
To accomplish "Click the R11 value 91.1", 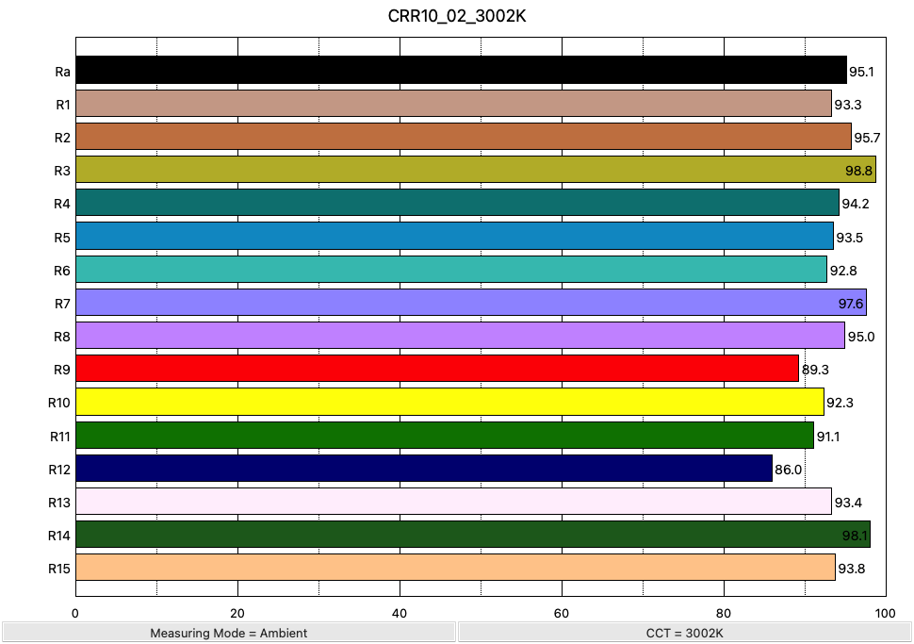I will (827, 437).
